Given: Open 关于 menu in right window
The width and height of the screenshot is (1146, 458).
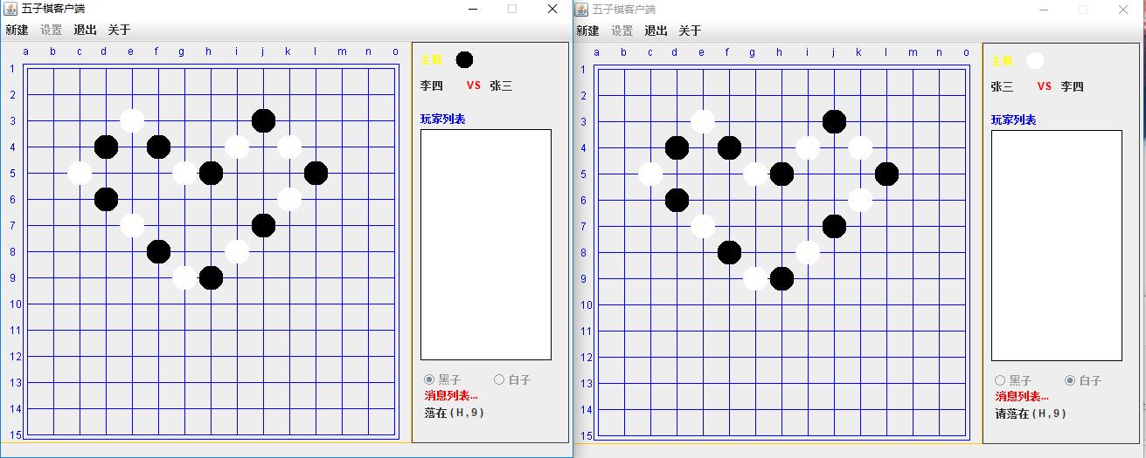Looking at the screenshot, I should point(690,31).
